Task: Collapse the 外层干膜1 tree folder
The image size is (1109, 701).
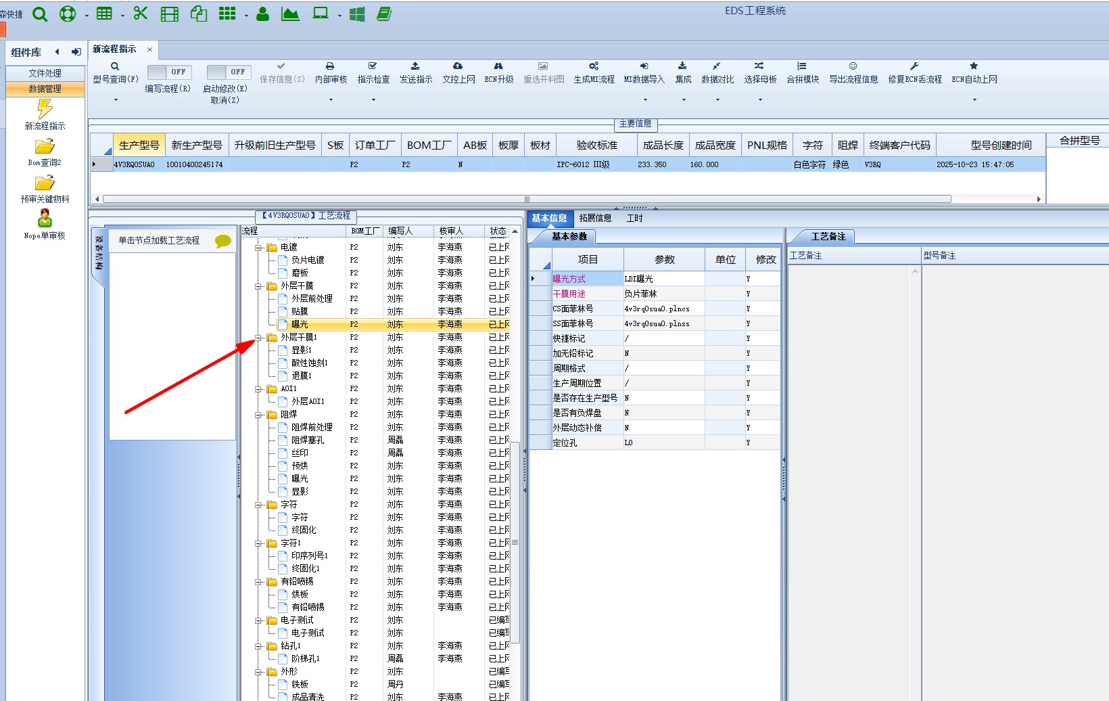Action: [x=258, y=337]
